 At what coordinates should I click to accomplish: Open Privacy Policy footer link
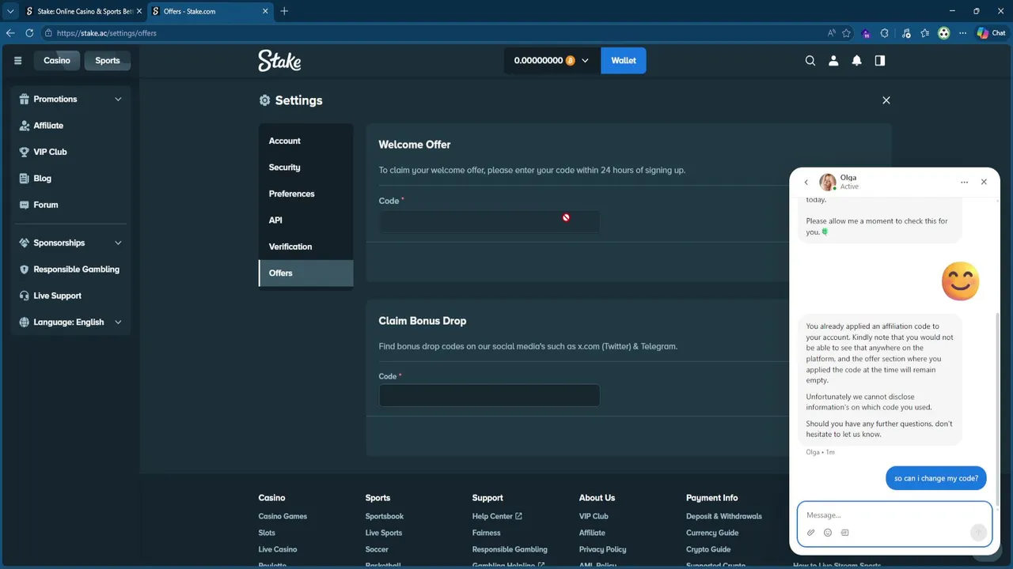(x=602, y=549)
